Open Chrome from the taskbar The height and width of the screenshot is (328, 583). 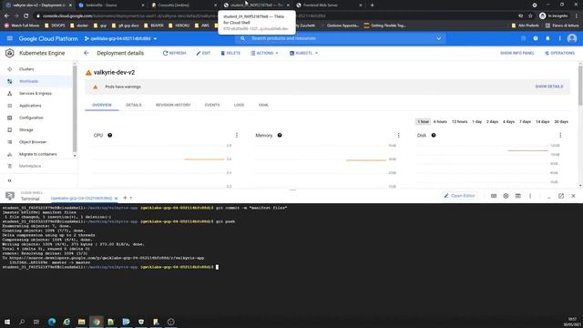click(97, 322)
